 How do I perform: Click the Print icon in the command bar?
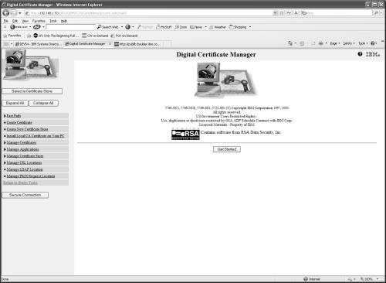[320, 43]
